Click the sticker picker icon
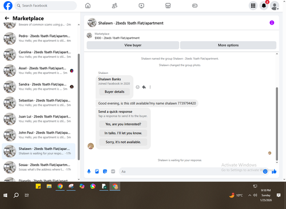Screen dimensions: 286x209 (105, 171)
